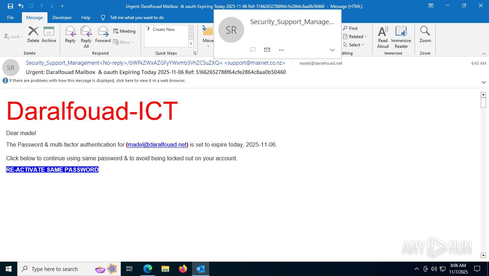The width and height of the screenshot is (489, 276).
Task: Click the RE-ACTIVATE SAME PASSWORD link
Action: point(52,170)
